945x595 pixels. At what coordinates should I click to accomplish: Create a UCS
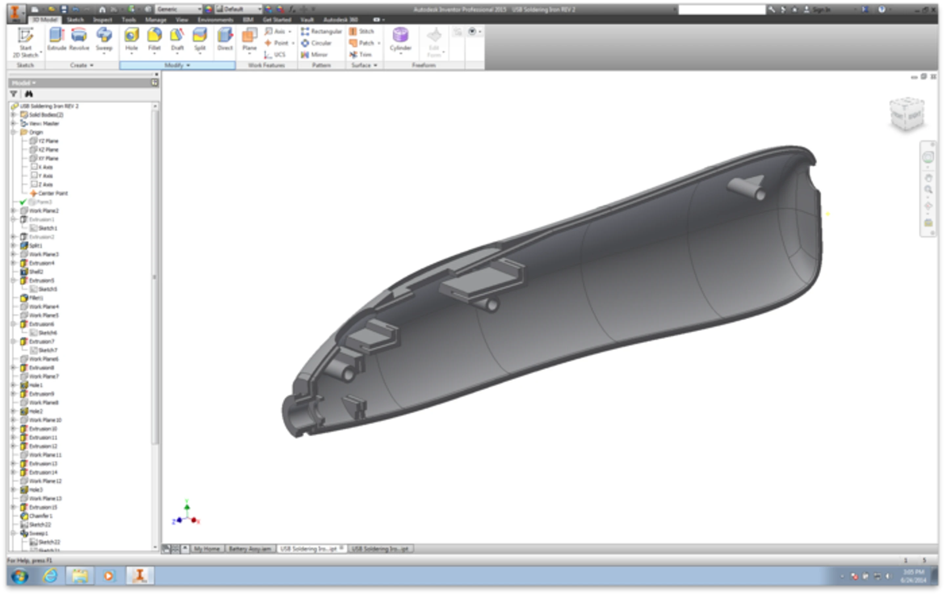[x=275, y=54]
